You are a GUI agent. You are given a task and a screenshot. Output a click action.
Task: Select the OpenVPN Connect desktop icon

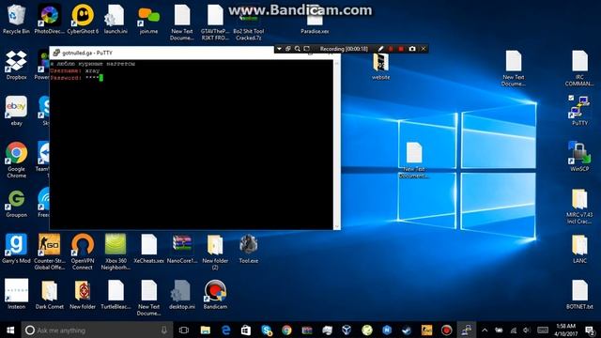83,252
